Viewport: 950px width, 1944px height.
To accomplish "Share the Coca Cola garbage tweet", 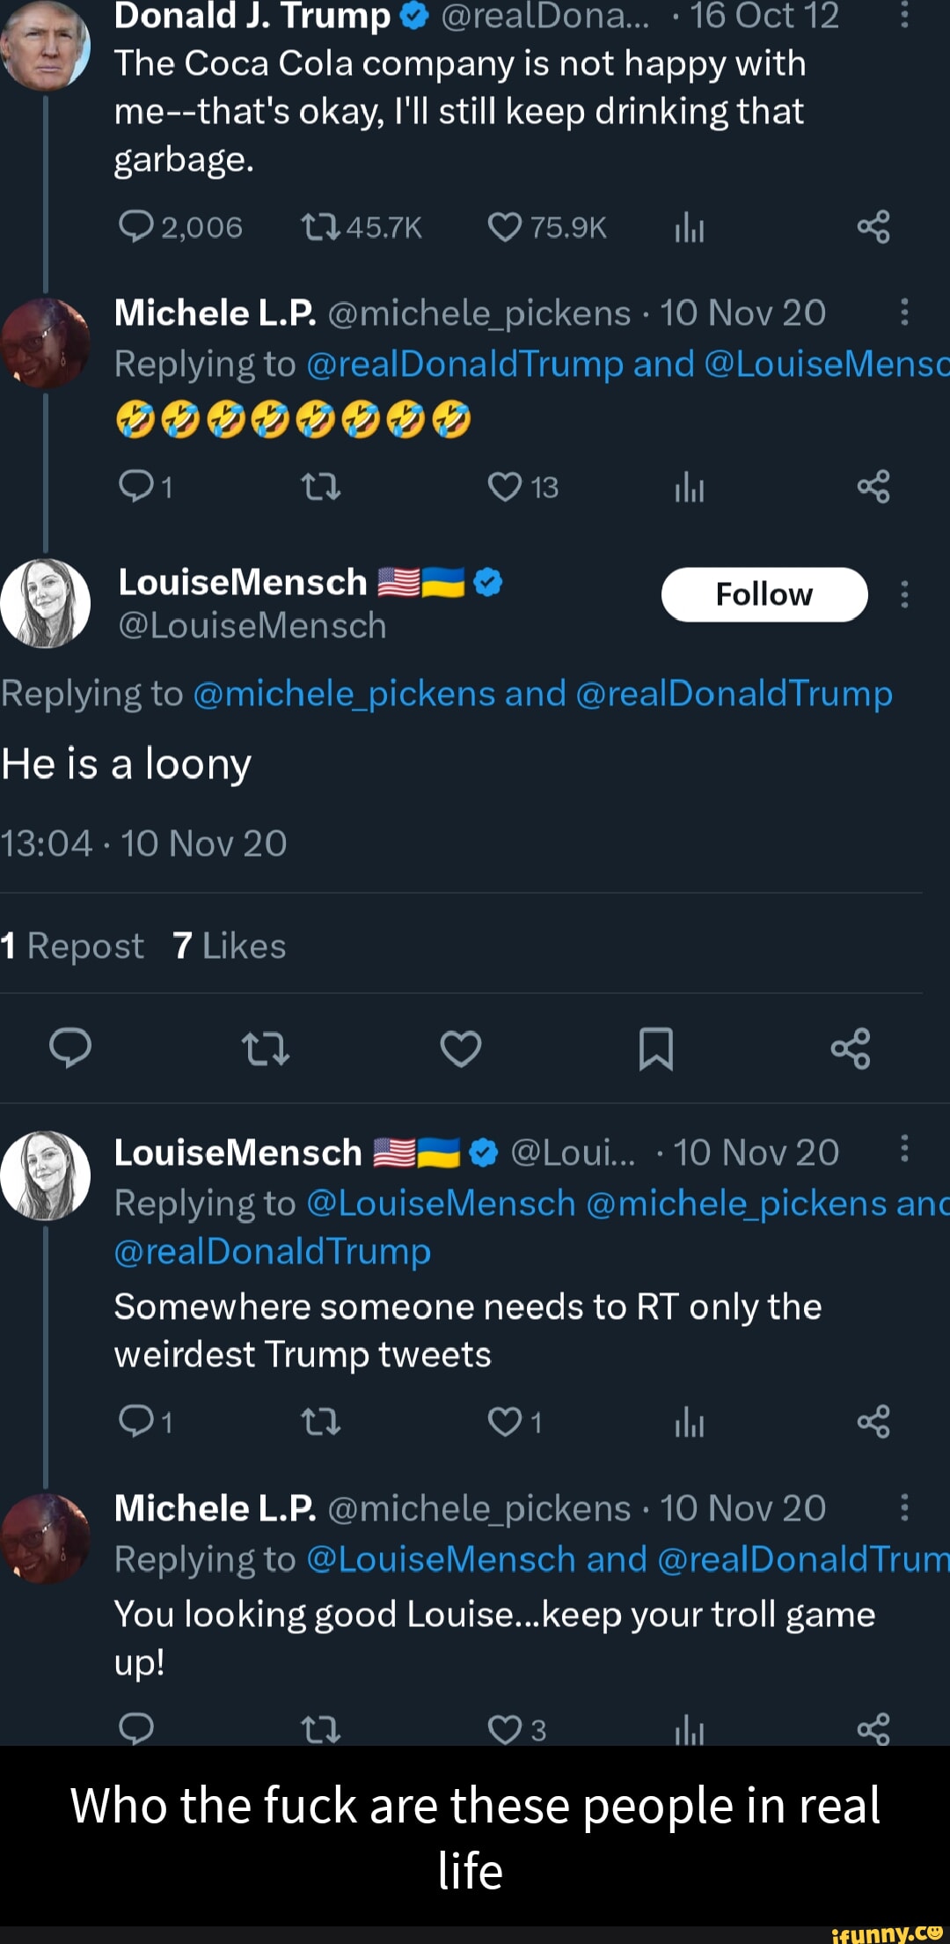I will pyautogui.click(x=873, y=228).
